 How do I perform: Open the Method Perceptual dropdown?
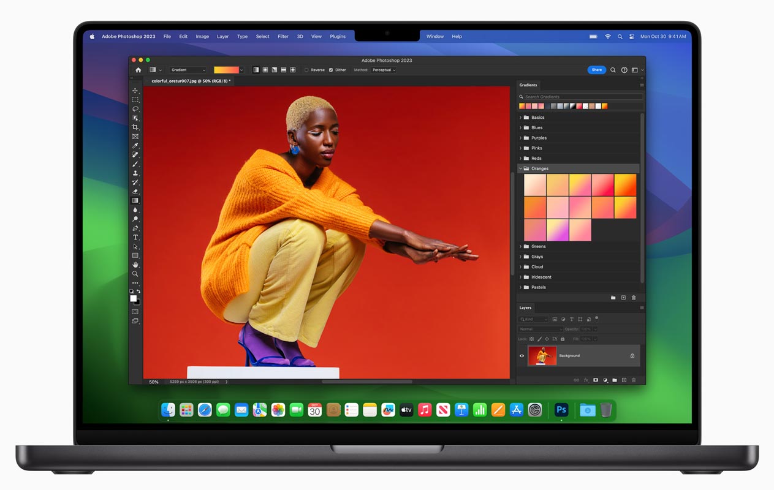click(x=384, y=70)
